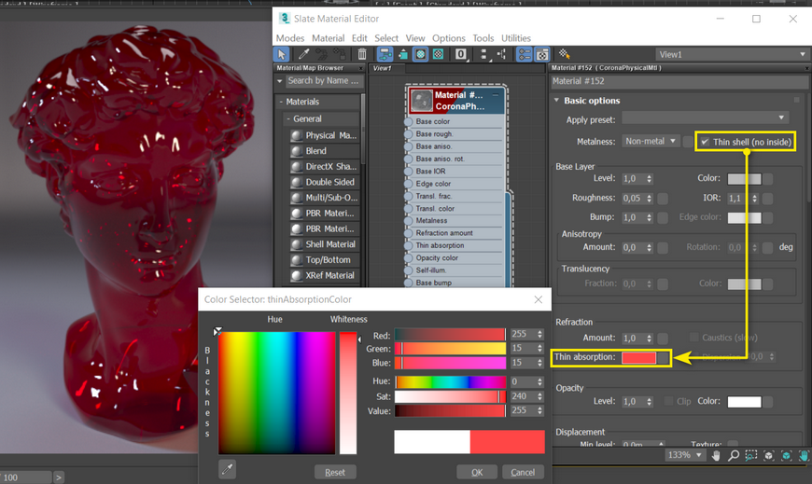Open the Metalness Non-metal dropdown
Screen dimensions: 812x484
pos(651,142)
